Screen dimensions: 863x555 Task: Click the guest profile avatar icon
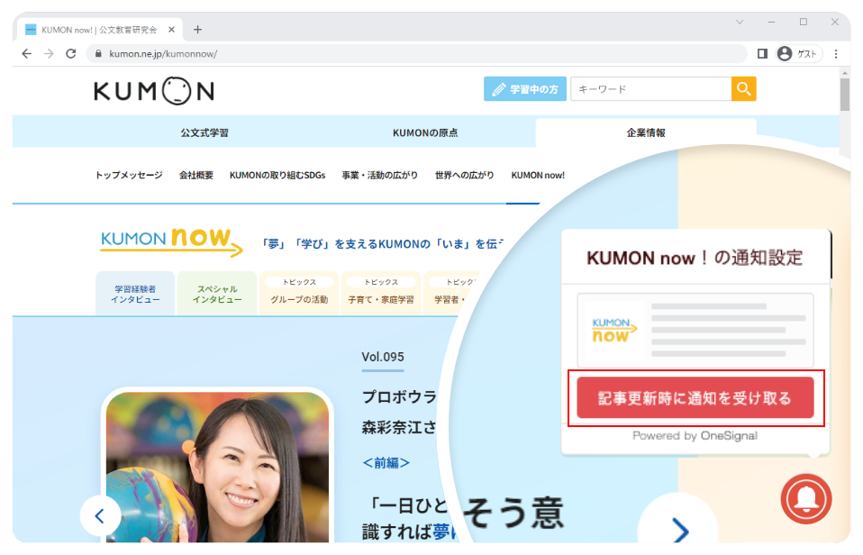(785, 53)
